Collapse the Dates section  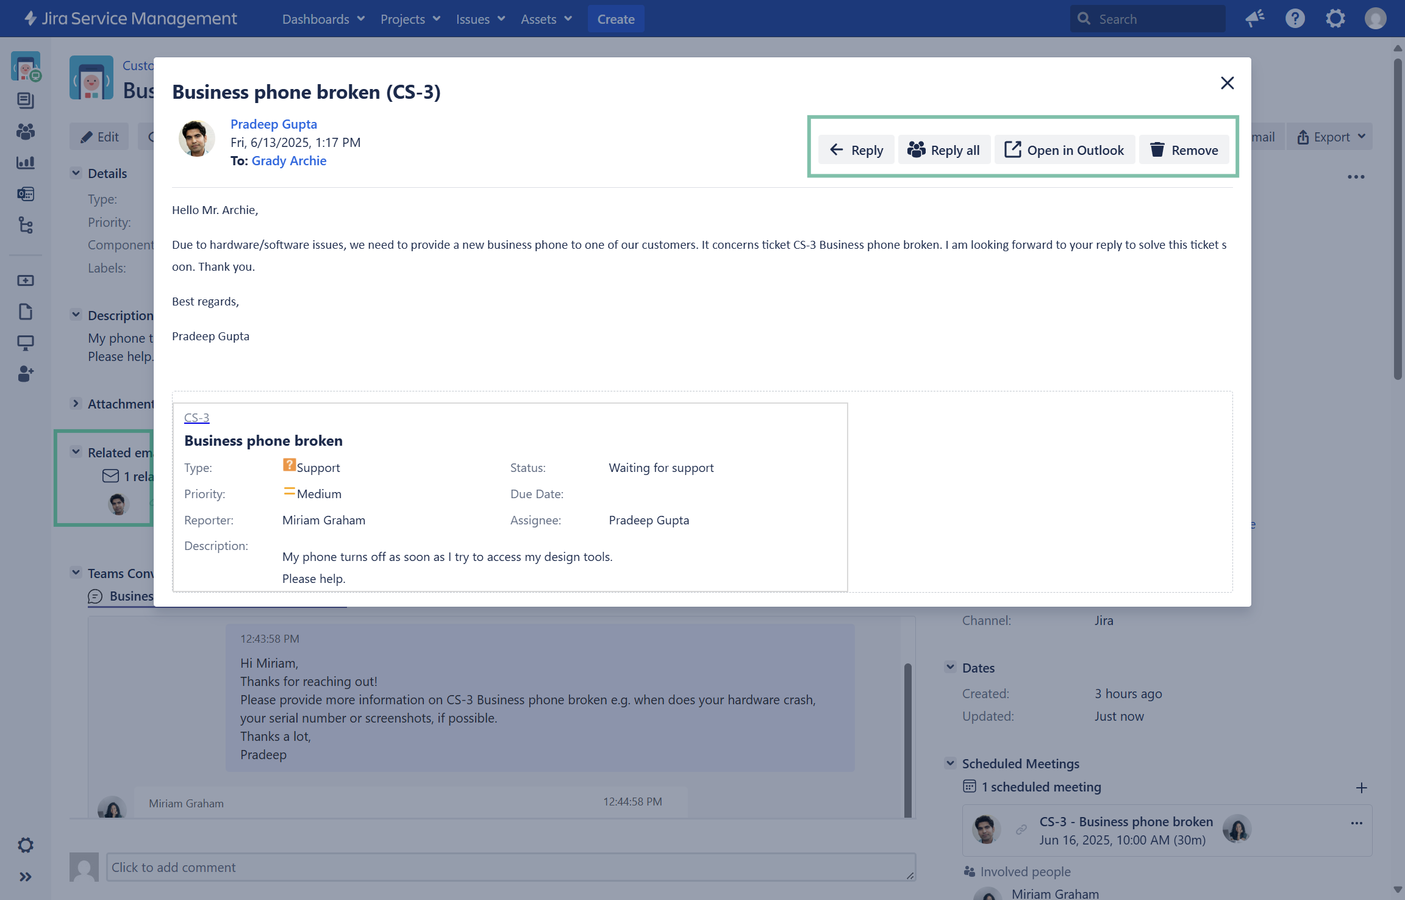click(x=950, y=668)
